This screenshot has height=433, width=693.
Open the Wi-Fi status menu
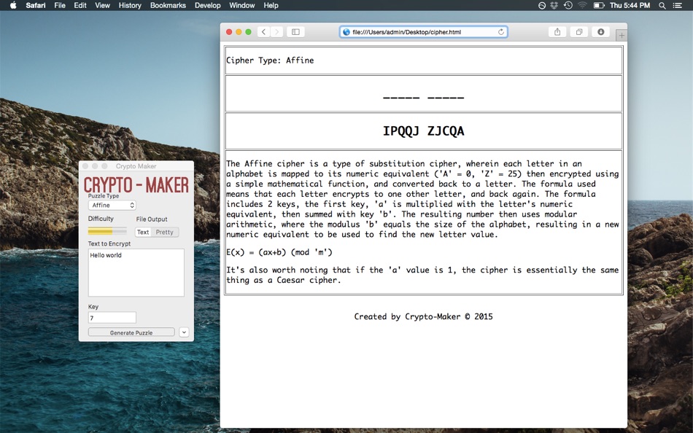(583, 5)
